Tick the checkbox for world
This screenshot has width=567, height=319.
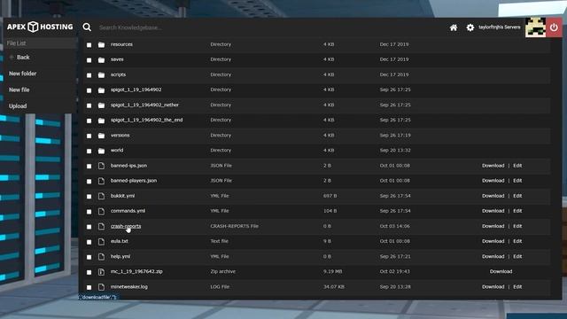coord(89,151)
